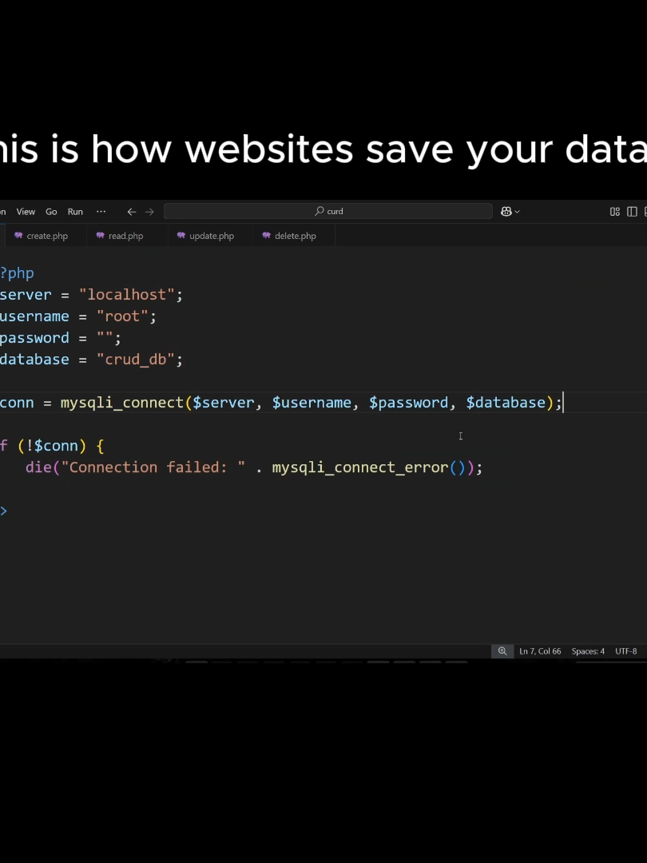Switch to the read.php tab

(119, 236)
